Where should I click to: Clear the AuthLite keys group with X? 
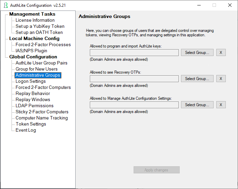(221, 52)
